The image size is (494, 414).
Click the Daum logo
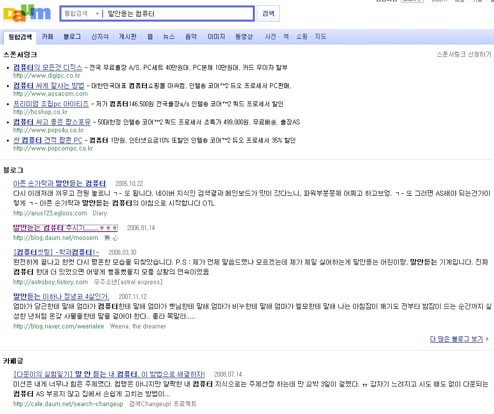27,13
